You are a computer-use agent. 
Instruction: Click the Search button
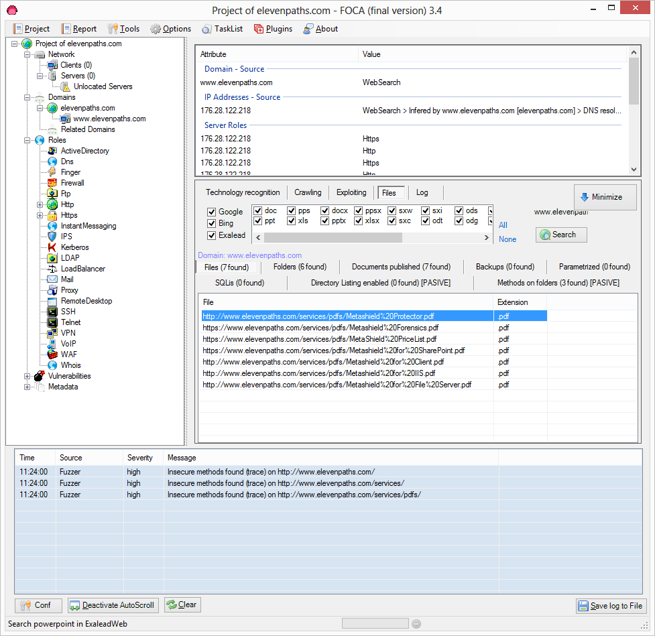(561, 235)
